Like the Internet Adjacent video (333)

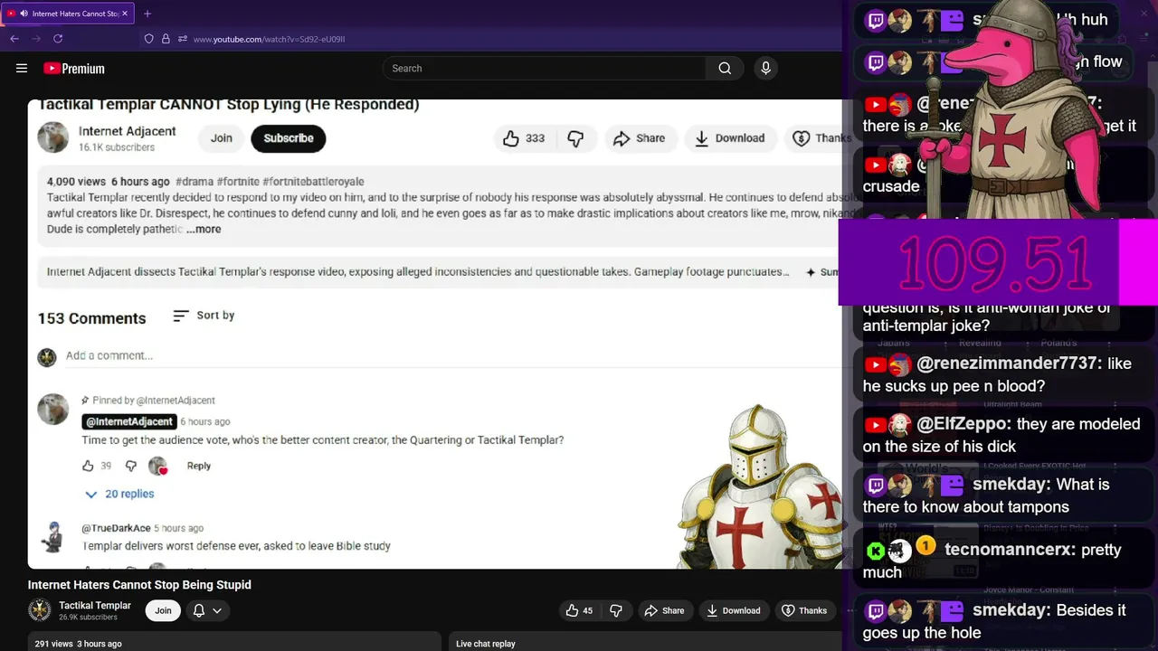coord(524,138)
